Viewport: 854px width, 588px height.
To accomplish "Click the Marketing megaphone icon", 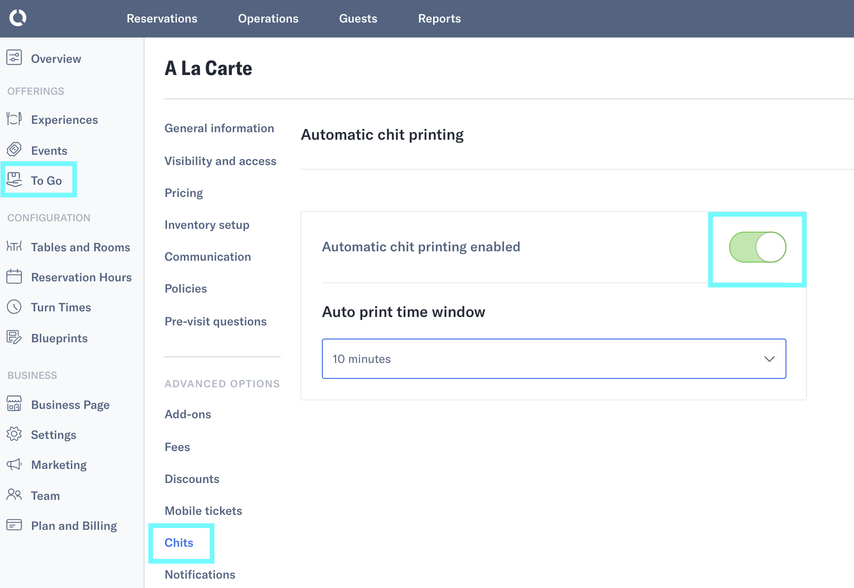I will coord(14,465).
